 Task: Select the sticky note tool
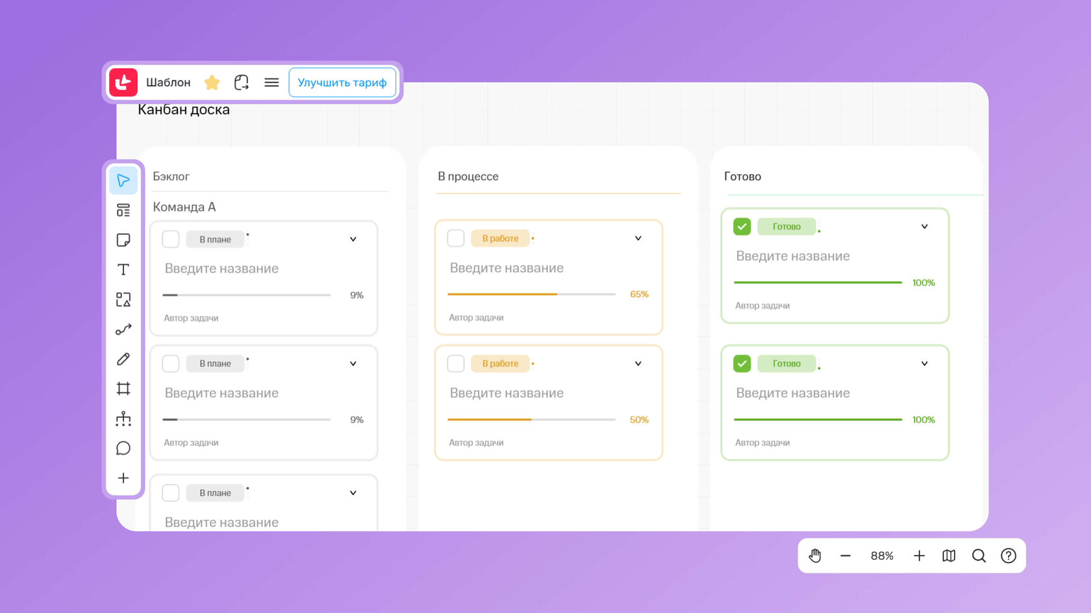click(123, 240)
